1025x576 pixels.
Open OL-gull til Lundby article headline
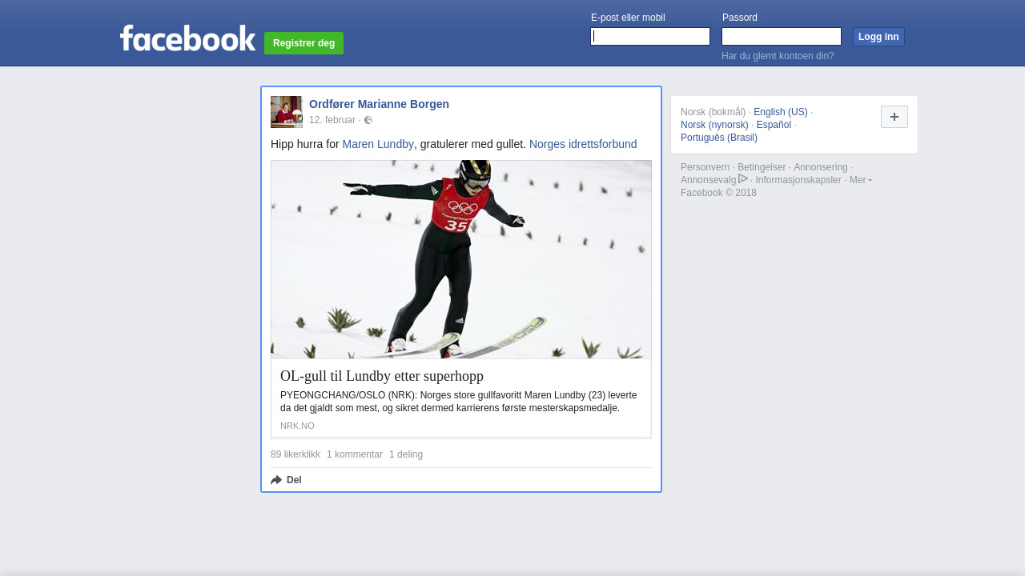coord(382,376)
